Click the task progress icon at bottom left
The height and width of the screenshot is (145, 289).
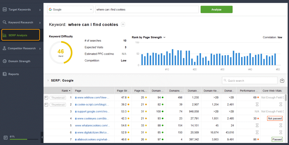(5, 138)
